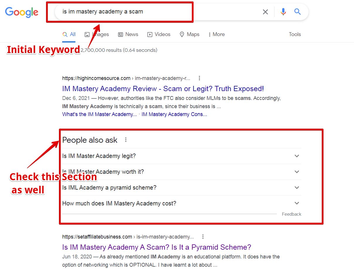Switch to the News tab
This screenshot has width=354, height=269.
pyautogui.click(x=128, y=35)
